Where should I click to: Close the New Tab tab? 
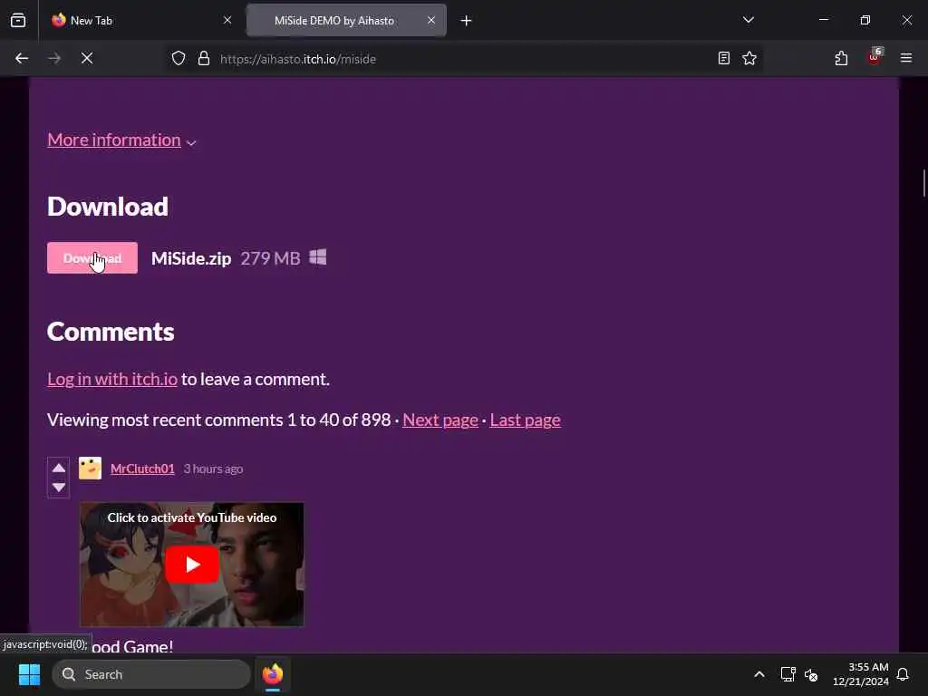tap(227, 20)
